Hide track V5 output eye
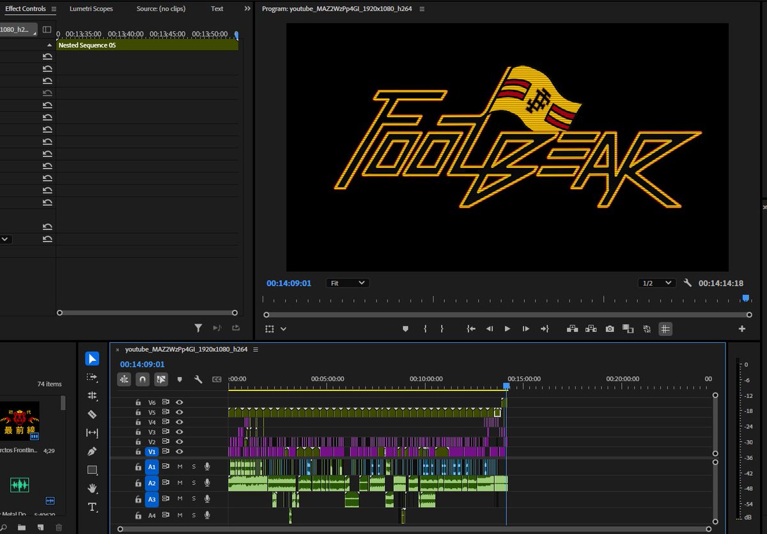Viewport: 767px width, 534px height. 180,413
